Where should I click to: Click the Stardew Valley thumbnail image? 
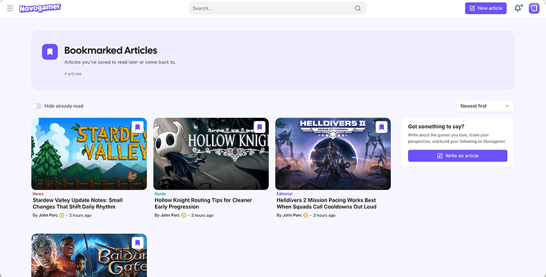89,154
